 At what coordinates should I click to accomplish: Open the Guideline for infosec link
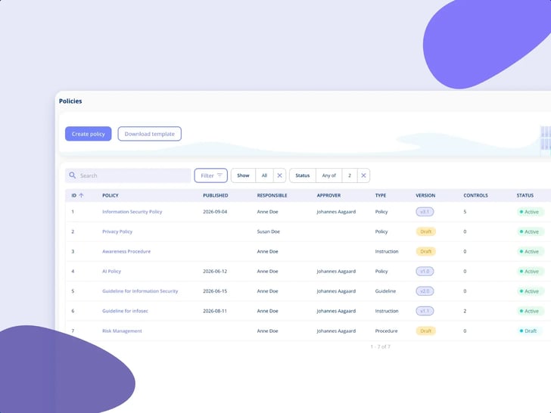click(125, 311)
